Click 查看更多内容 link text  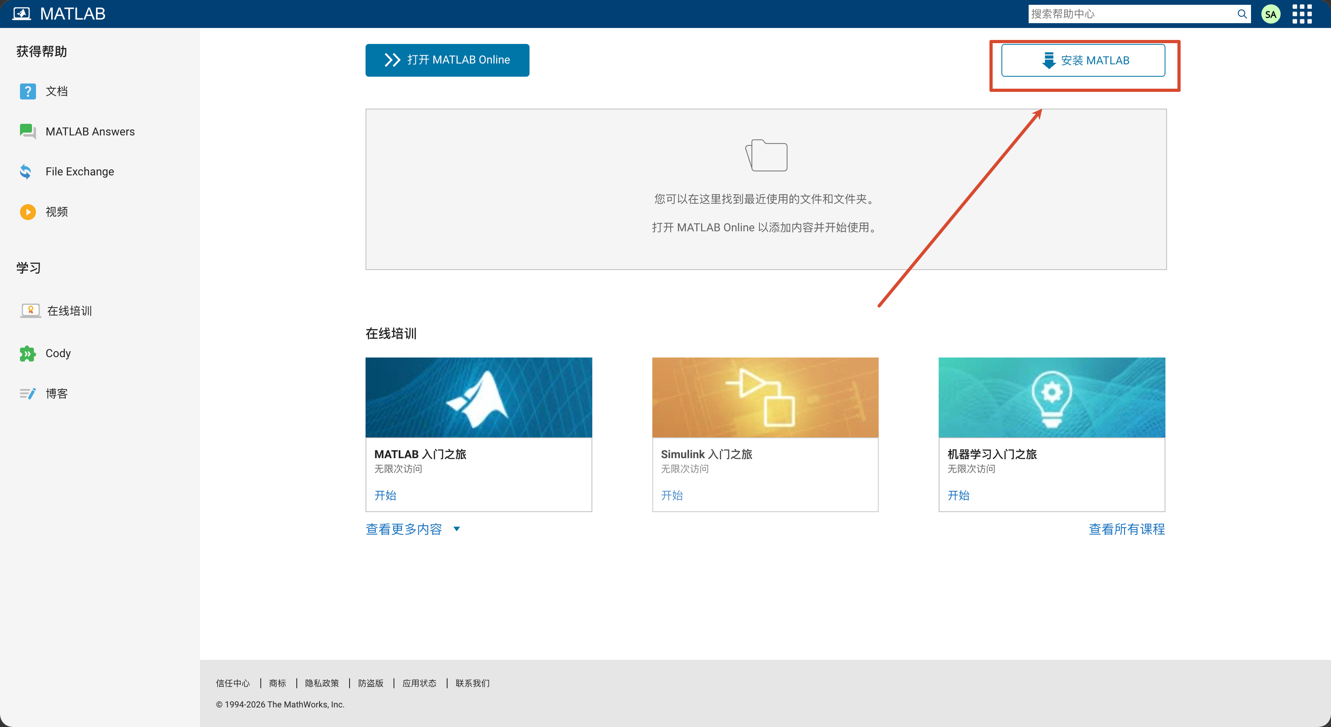click(404, 529)
